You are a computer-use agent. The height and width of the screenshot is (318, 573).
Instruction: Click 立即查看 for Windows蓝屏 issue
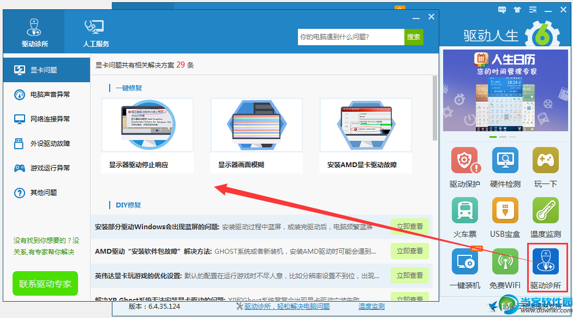pos(410,227)
